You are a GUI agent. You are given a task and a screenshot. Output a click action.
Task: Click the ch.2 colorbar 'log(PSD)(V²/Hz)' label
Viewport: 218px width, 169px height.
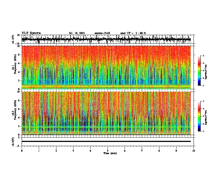[x=206, y=117]
